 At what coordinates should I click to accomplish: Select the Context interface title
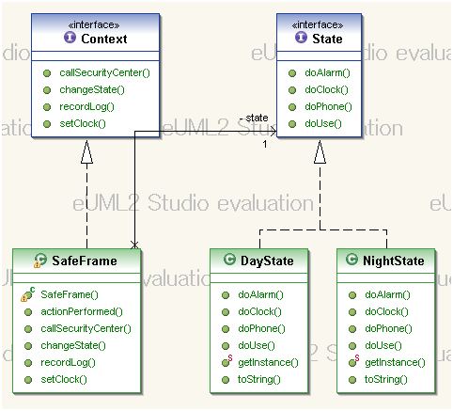[104, 39]
